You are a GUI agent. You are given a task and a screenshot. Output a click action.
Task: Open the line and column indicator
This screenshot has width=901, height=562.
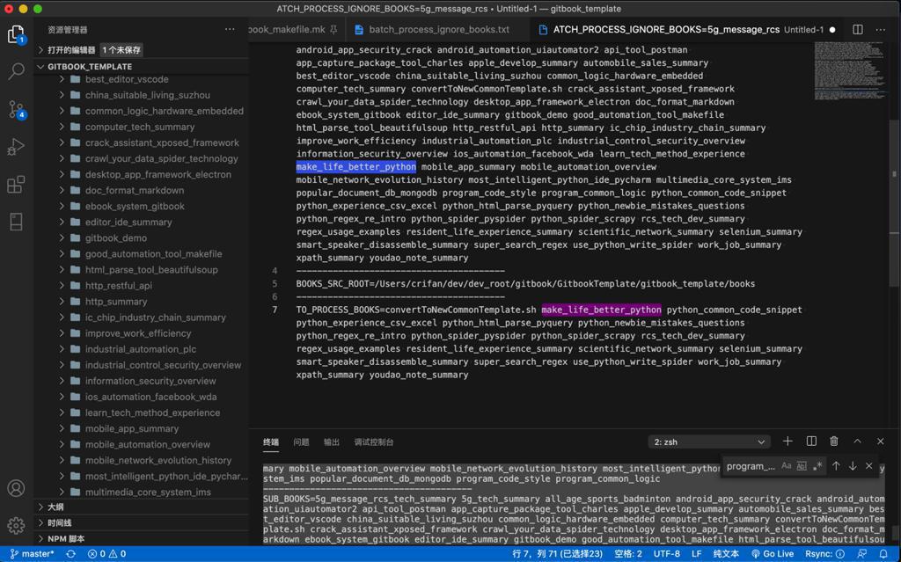coord(557,554)
